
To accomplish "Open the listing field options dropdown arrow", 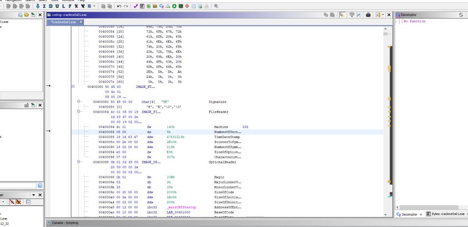I will 383,15.
